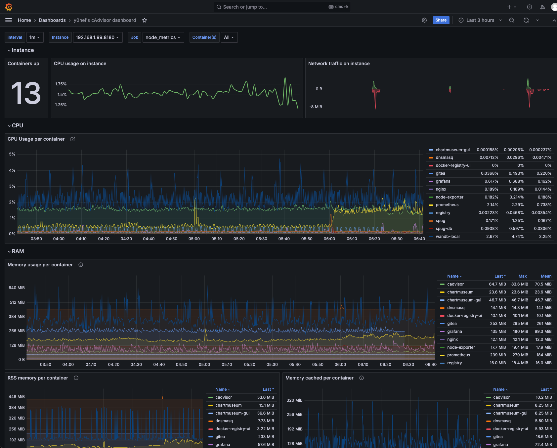This screenshot has width=557, height=448.
Task: Click spug in CPU legend
Action: point(440,221)
